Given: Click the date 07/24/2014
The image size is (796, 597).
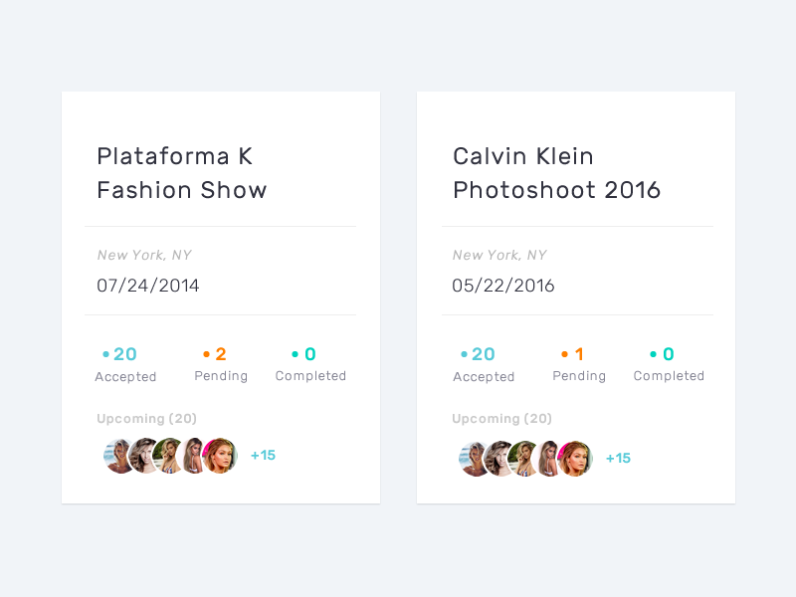Looking at the screenshot, I should 148,287.
